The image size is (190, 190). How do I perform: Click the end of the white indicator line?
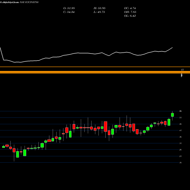pos(172,47)
